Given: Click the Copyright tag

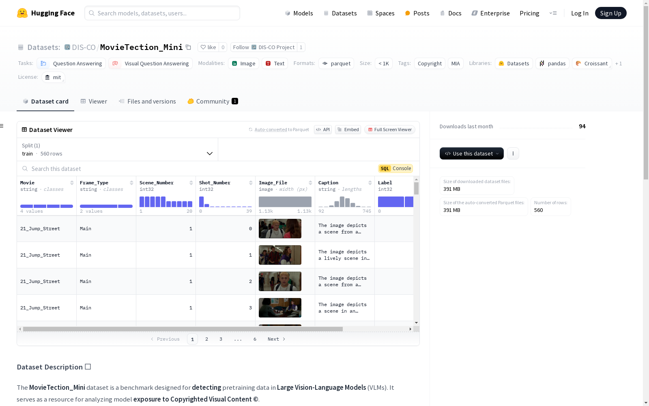Looking at the screenshot, I should [430, 63].
